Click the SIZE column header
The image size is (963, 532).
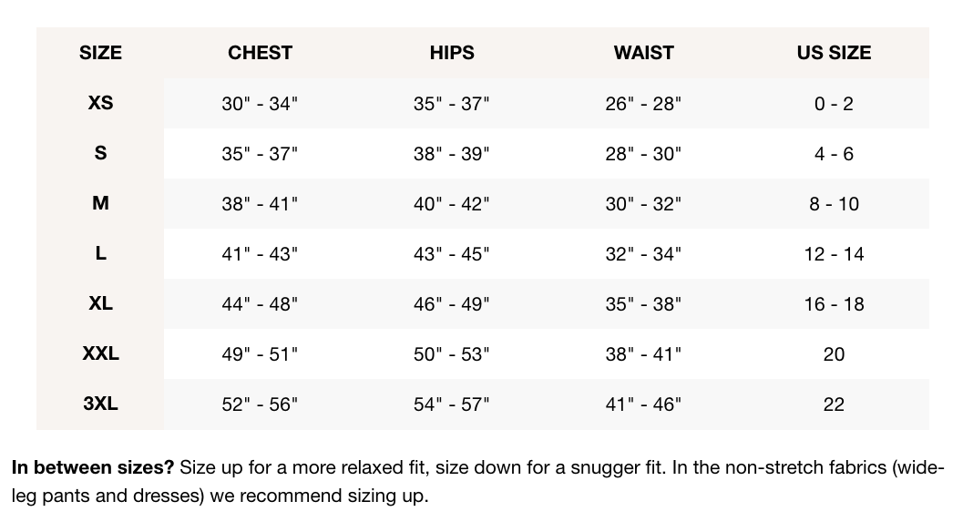[x=100, y=53]
